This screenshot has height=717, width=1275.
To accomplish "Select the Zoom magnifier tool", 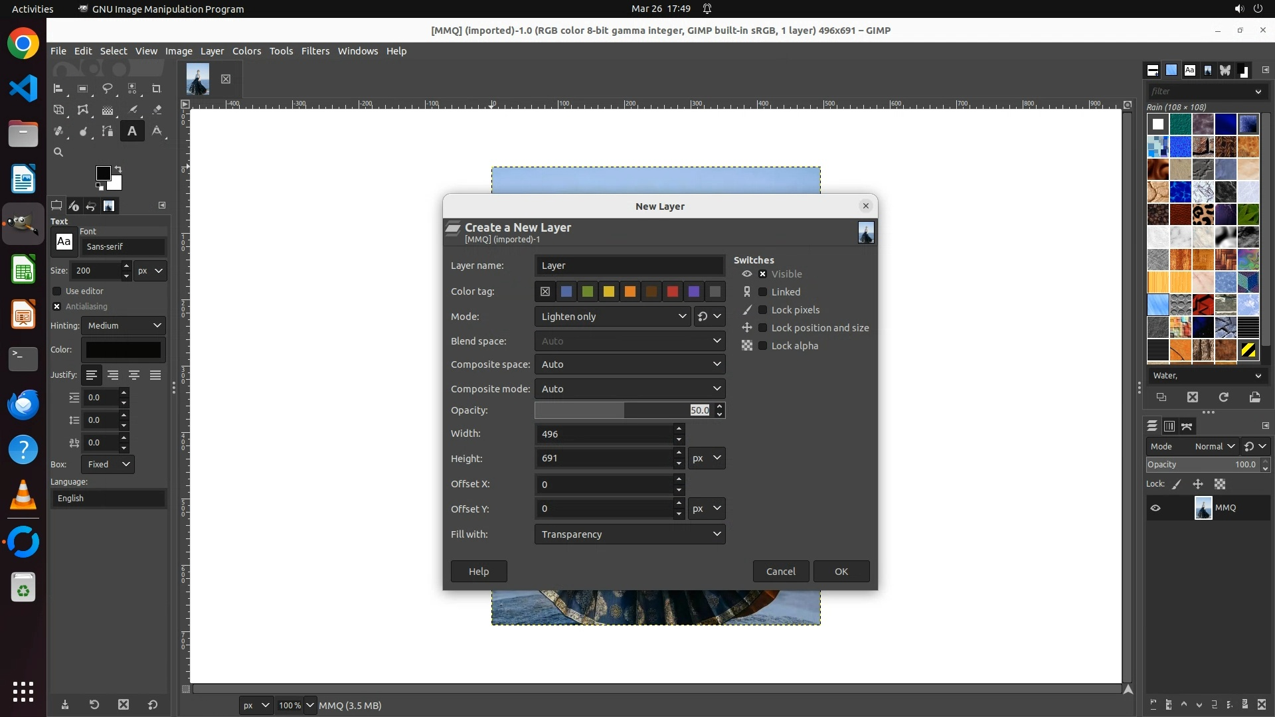I will (x=58, y=153).
